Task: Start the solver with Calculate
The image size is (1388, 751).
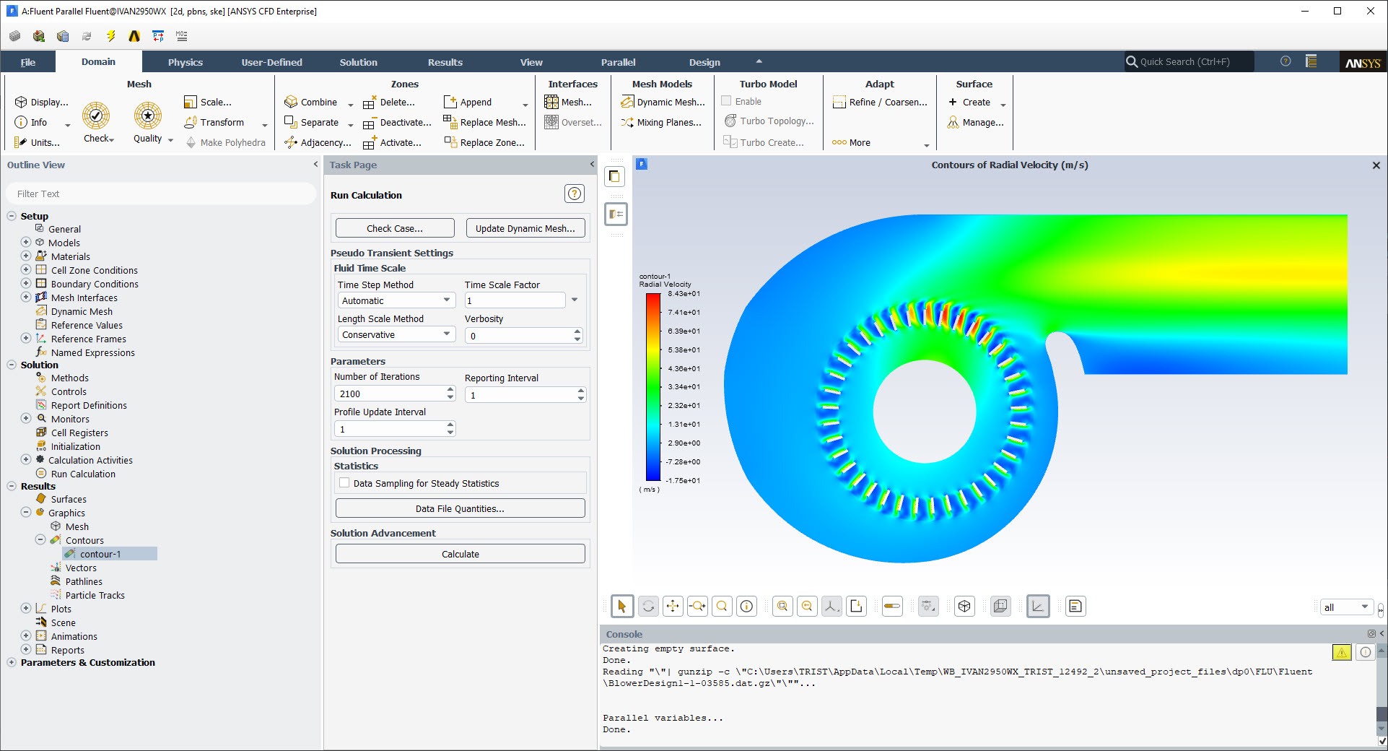Action: click(461, 554)
